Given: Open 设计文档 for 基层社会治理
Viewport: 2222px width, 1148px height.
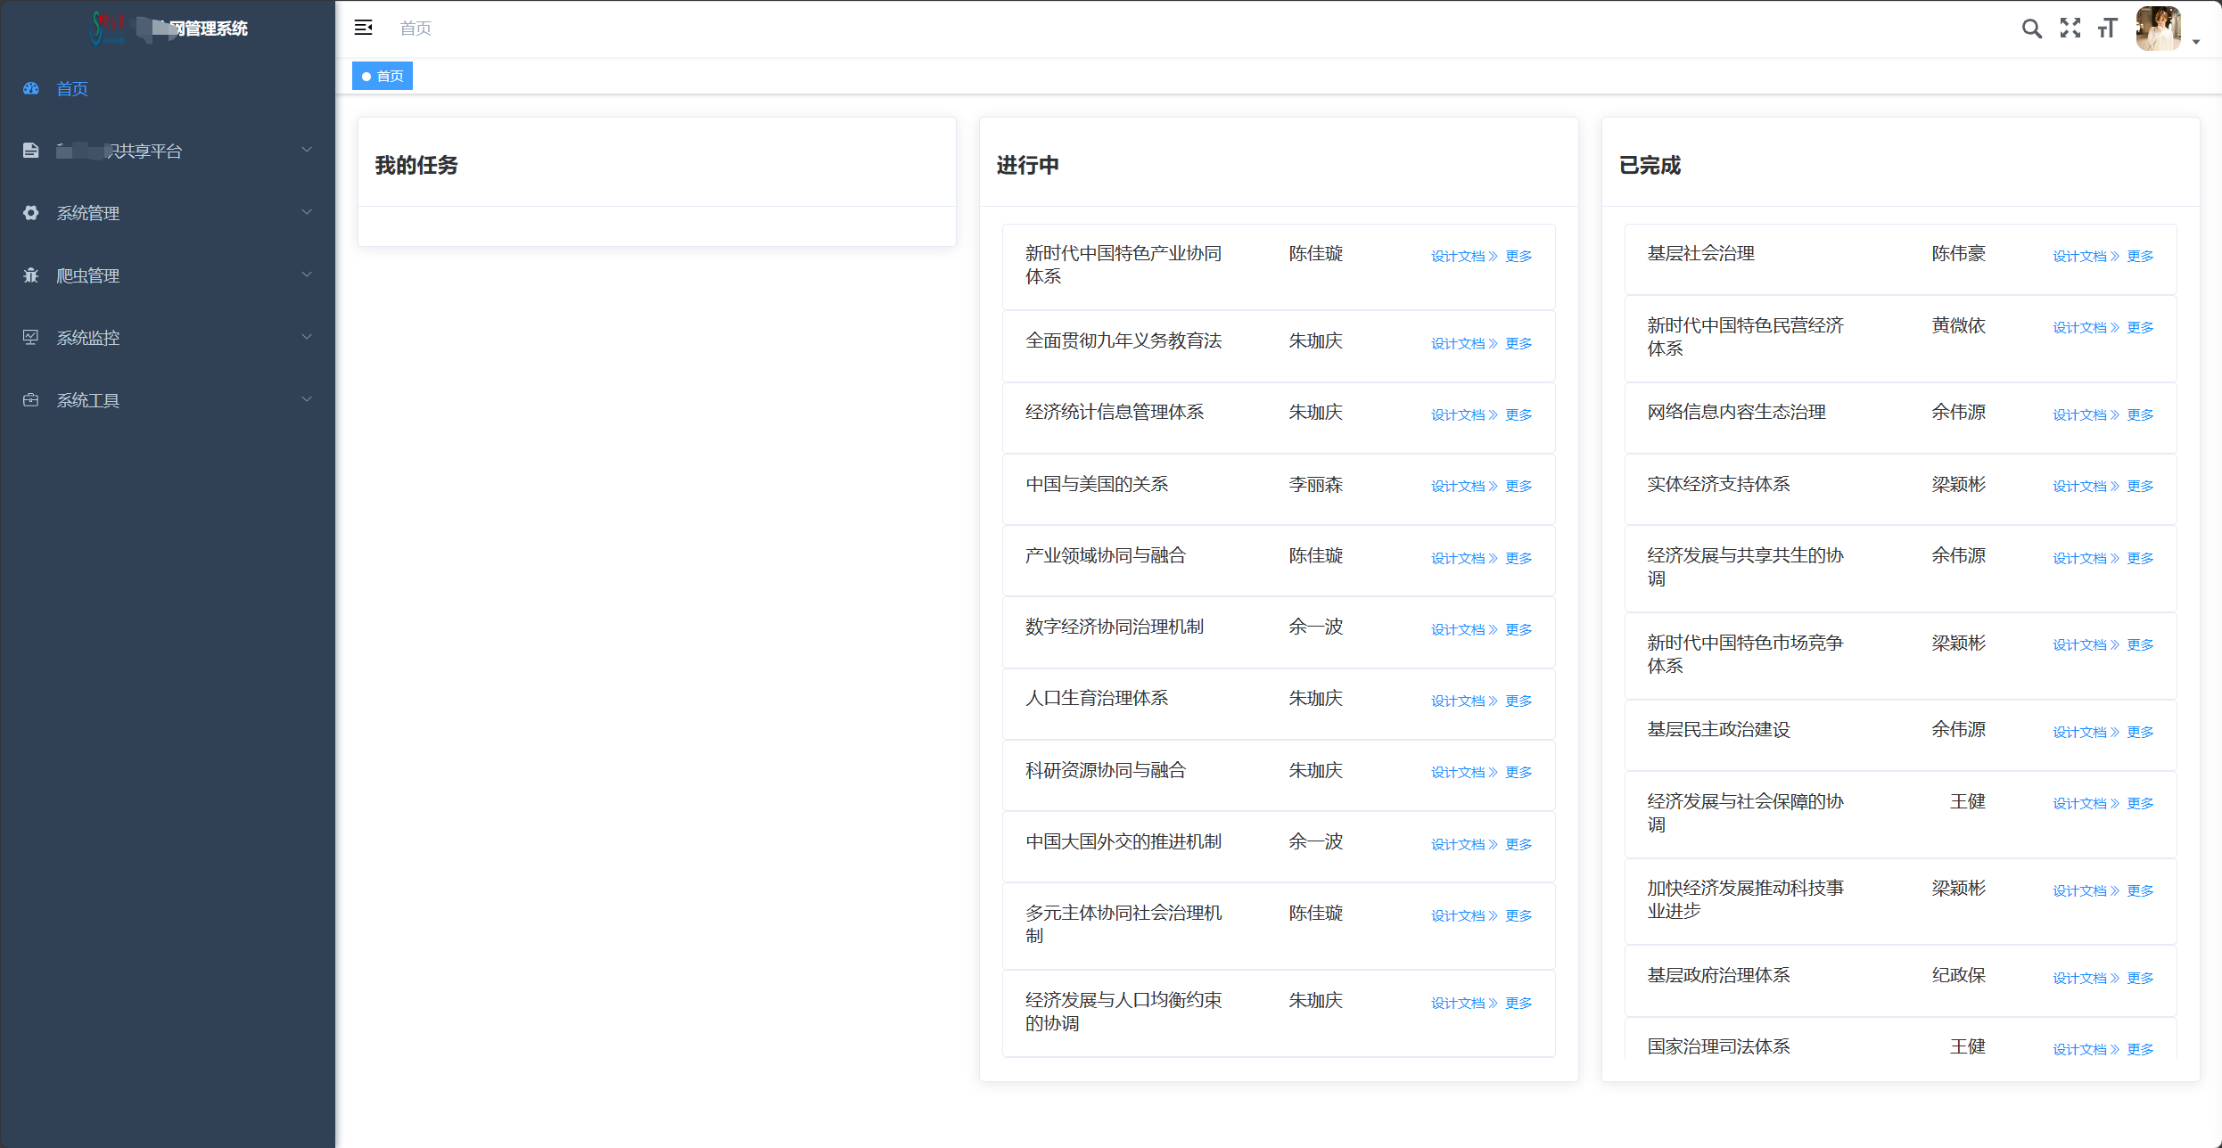Looking at the screenshot, I should pos(2086,256).
